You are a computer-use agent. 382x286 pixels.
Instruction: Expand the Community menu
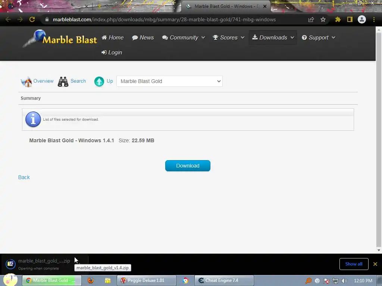point(184,38)
